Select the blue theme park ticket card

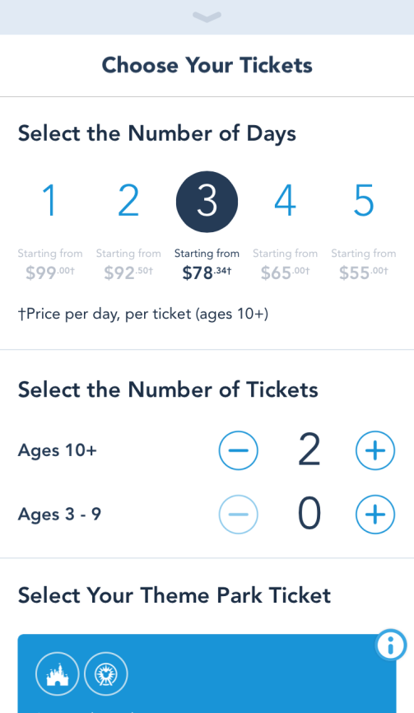click(x=207, y=673)
